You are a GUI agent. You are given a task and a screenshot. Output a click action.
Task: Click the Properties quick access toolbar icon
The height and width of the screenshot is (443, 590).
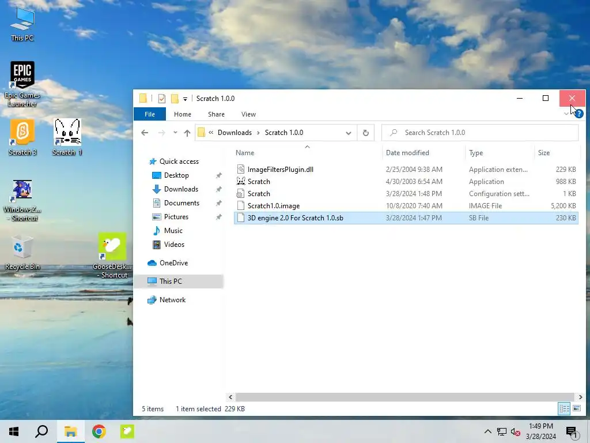tap(162, 99)
